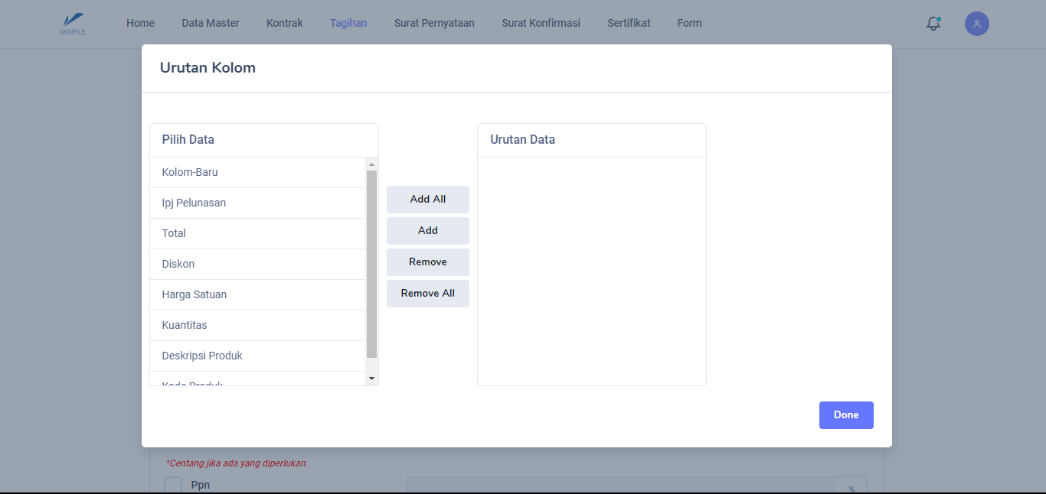Open the Data Master menu

point(210,23)
